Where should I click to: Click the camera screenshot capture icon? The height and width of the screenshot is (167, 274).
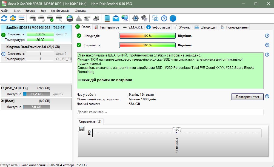pos(155,18)
